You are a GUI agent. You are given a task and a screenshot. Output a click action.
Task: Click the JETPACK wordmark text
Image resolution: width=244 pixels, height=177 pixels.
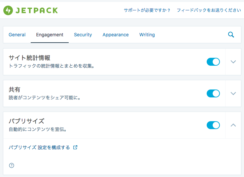click(36, 11)
